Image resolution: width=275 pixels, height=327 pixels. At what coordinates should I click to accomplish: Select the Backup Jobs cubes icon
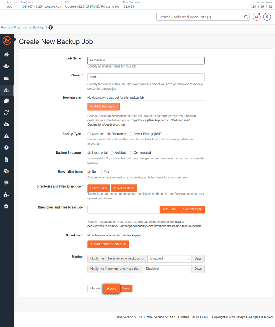coord(6,90)
